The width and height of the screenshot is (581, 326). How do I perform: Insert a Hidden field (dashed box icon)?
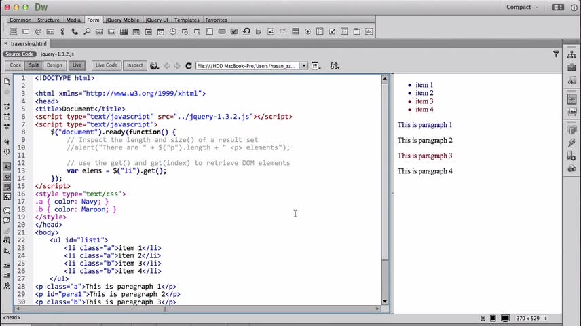click(x=283, y=31)
